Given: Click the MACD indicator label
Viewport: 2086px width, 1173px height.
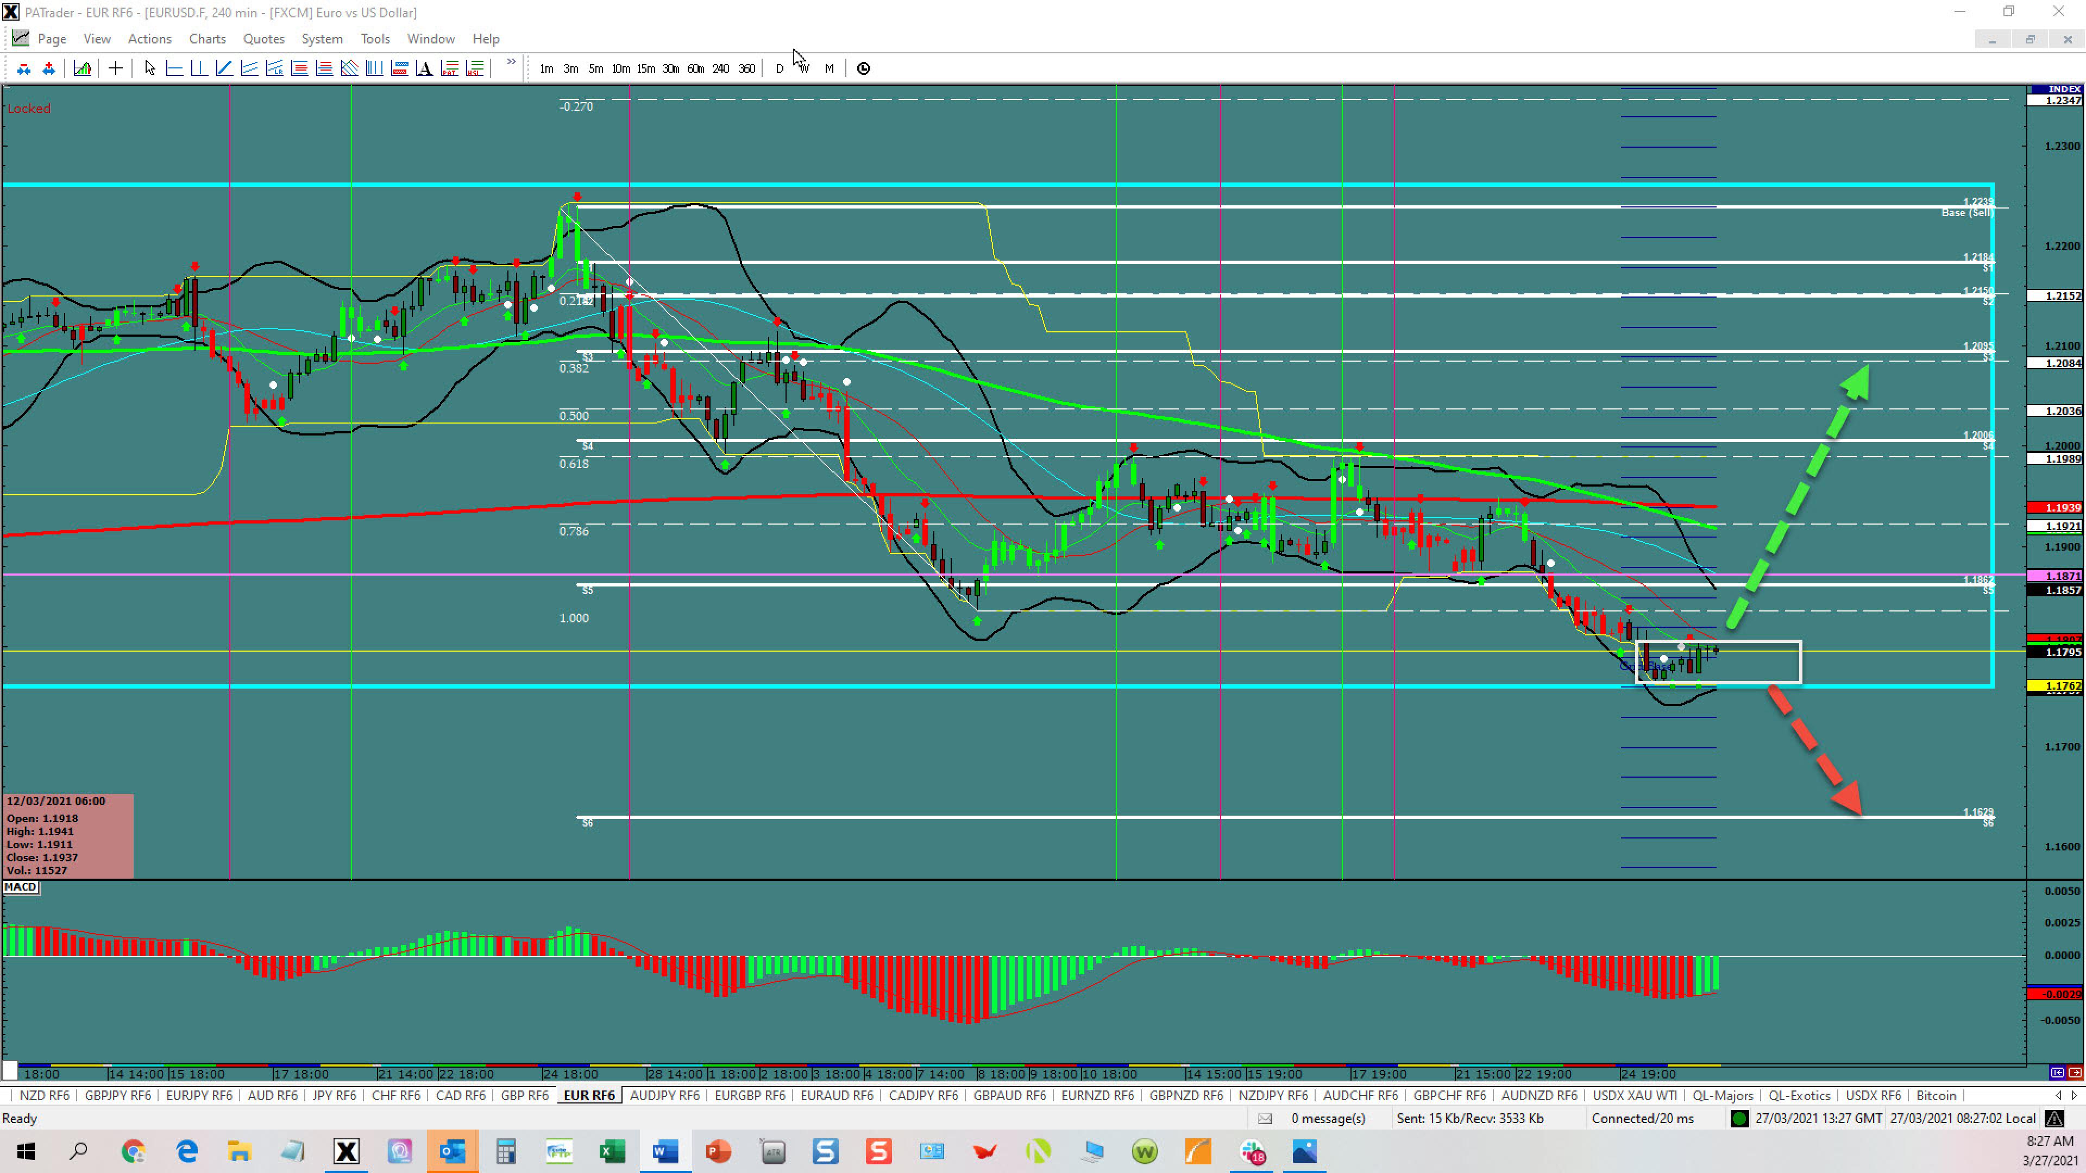Looking at the screenshot, I should (20, 887).
